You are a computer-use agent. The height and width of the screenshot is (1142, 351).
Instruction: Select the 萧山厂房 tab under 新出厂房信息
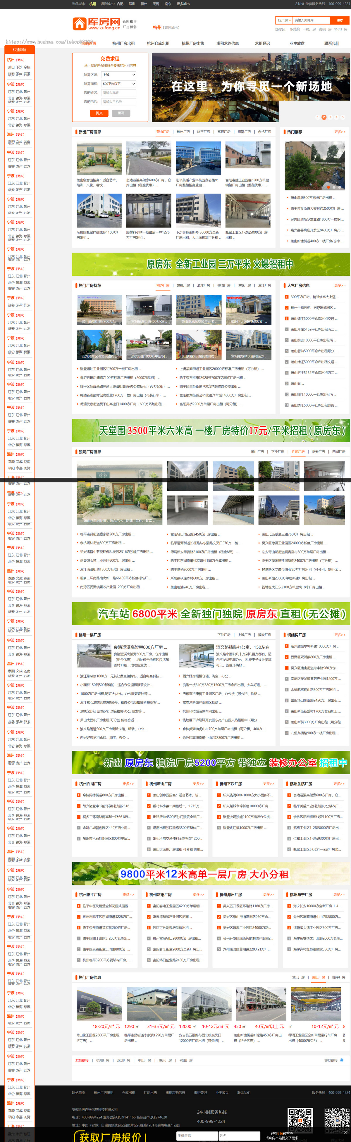pyautogui.click(x=163, y=132)
